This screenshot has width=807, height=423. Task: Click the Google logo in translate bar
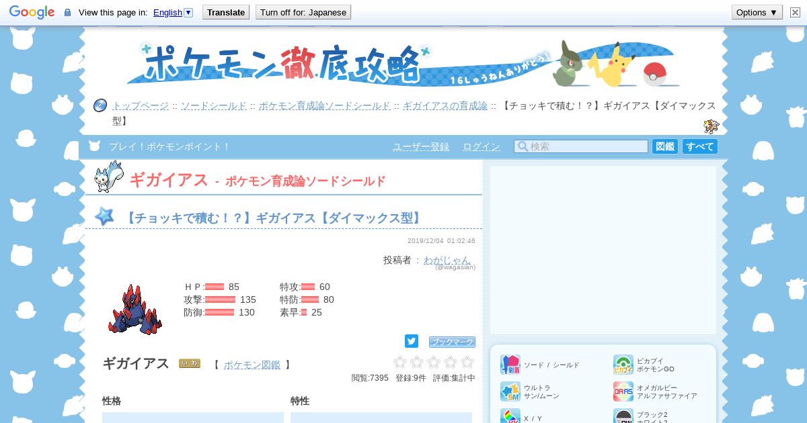[x=32, y=12]
